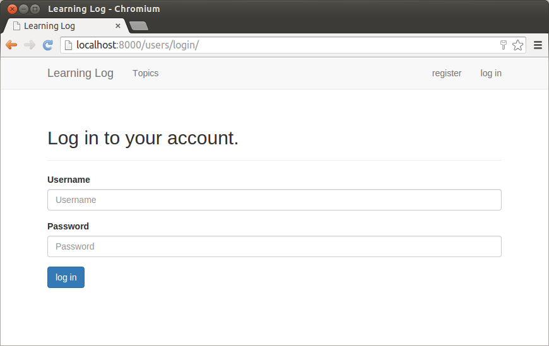Image resolution: width=549 pixels, height=346 pixels.
Task: Bookmark this page with the star icon
Action: pos(517,45)
